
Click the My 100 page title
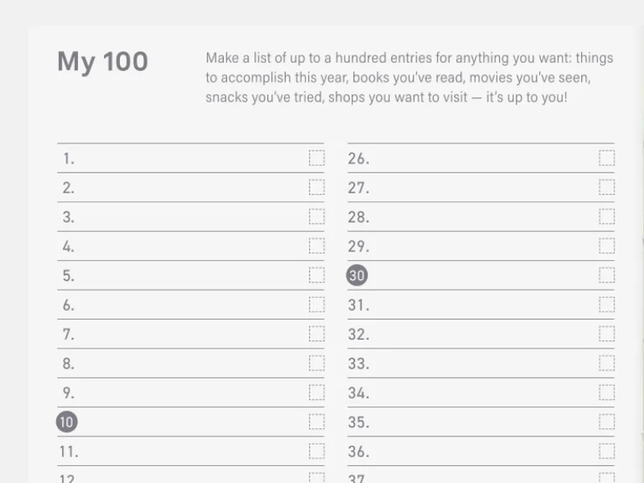click(x=102, y=62)
